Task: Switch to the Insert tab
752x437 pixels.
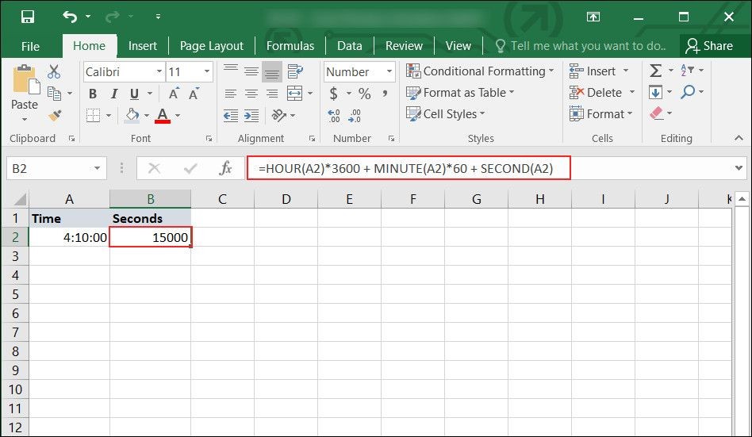Action: coord(143,46)
